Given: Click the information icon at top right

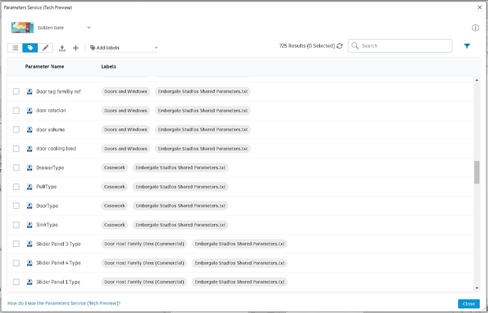Looking at the screenshot, I should tap(475, 28).
